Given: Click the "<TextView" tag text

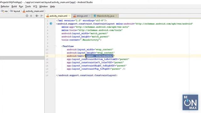Looking at the screenshot, I should point(68,46).
